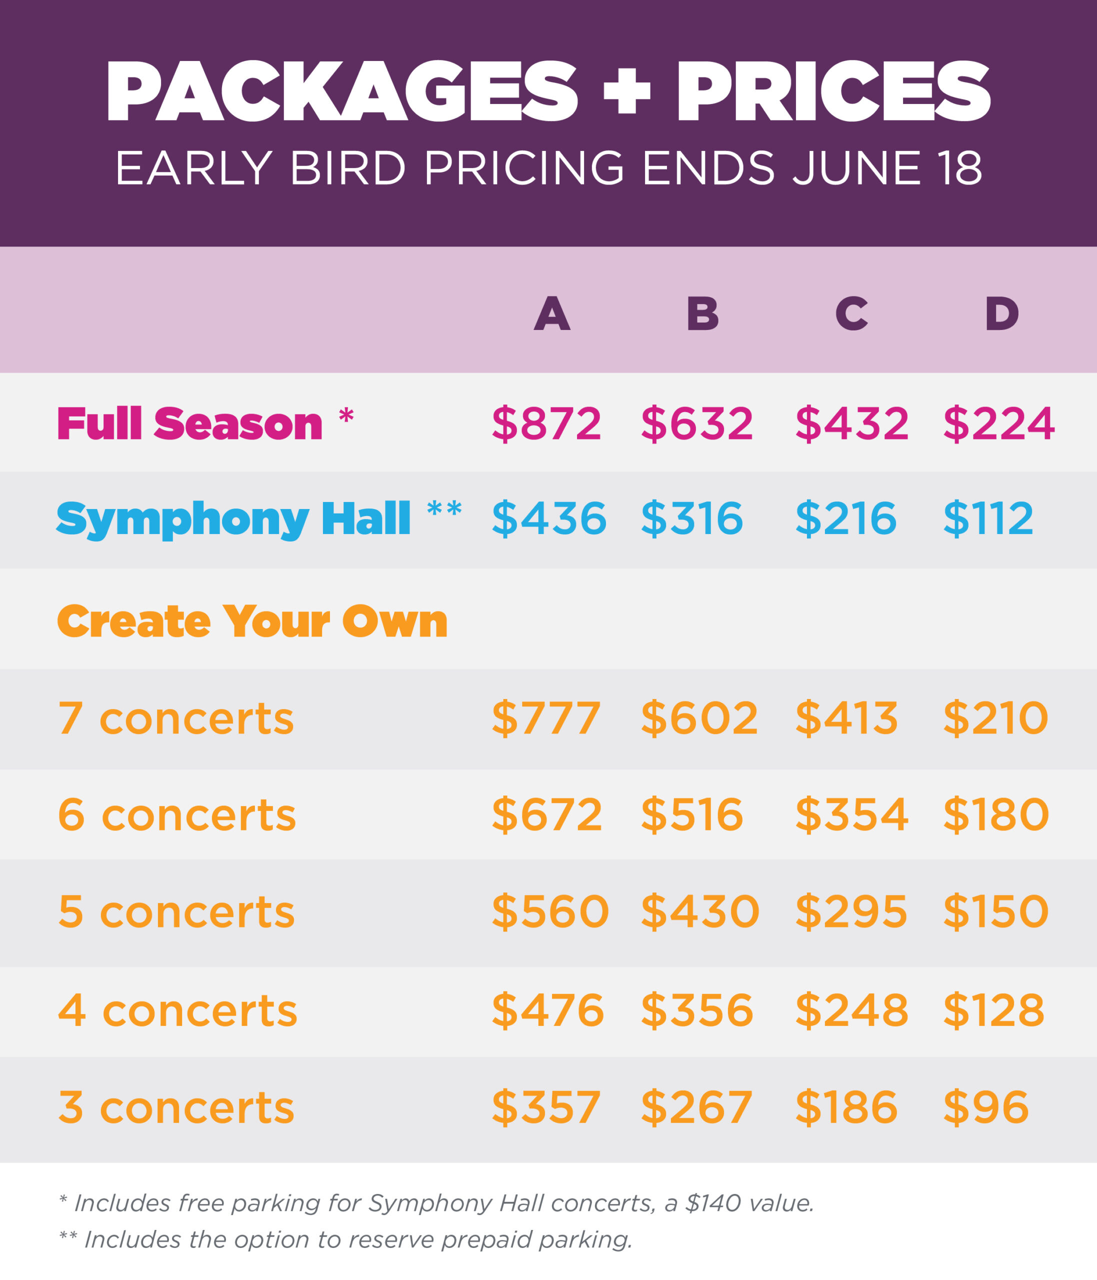Click the $872 Full Season price
The height and width of the screenshot is (1280, 1097).
pyautogui.click(x=546, y=424)
